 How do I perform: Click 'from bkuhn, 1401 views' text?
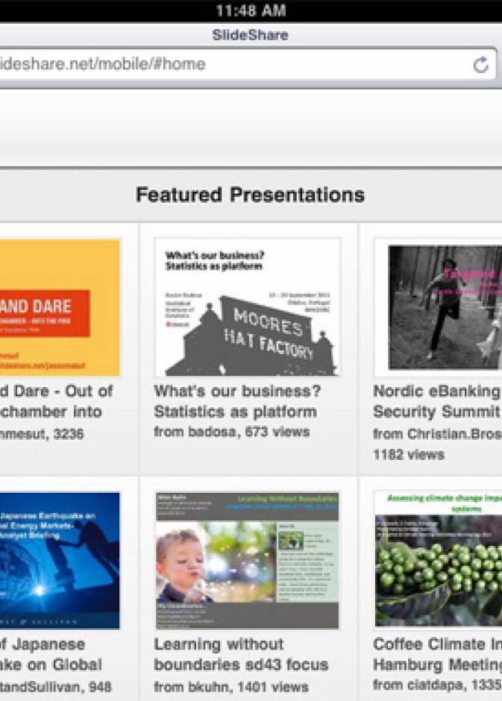pyautogui.click(x=231, y=686)
